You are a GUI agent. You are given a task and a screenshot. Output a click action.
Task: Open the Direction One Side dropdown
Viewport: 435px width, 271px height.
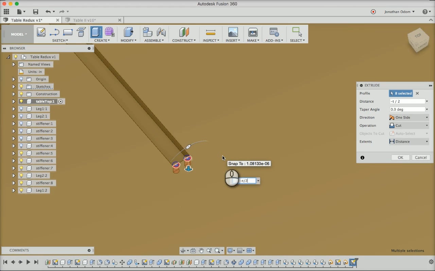409,118
